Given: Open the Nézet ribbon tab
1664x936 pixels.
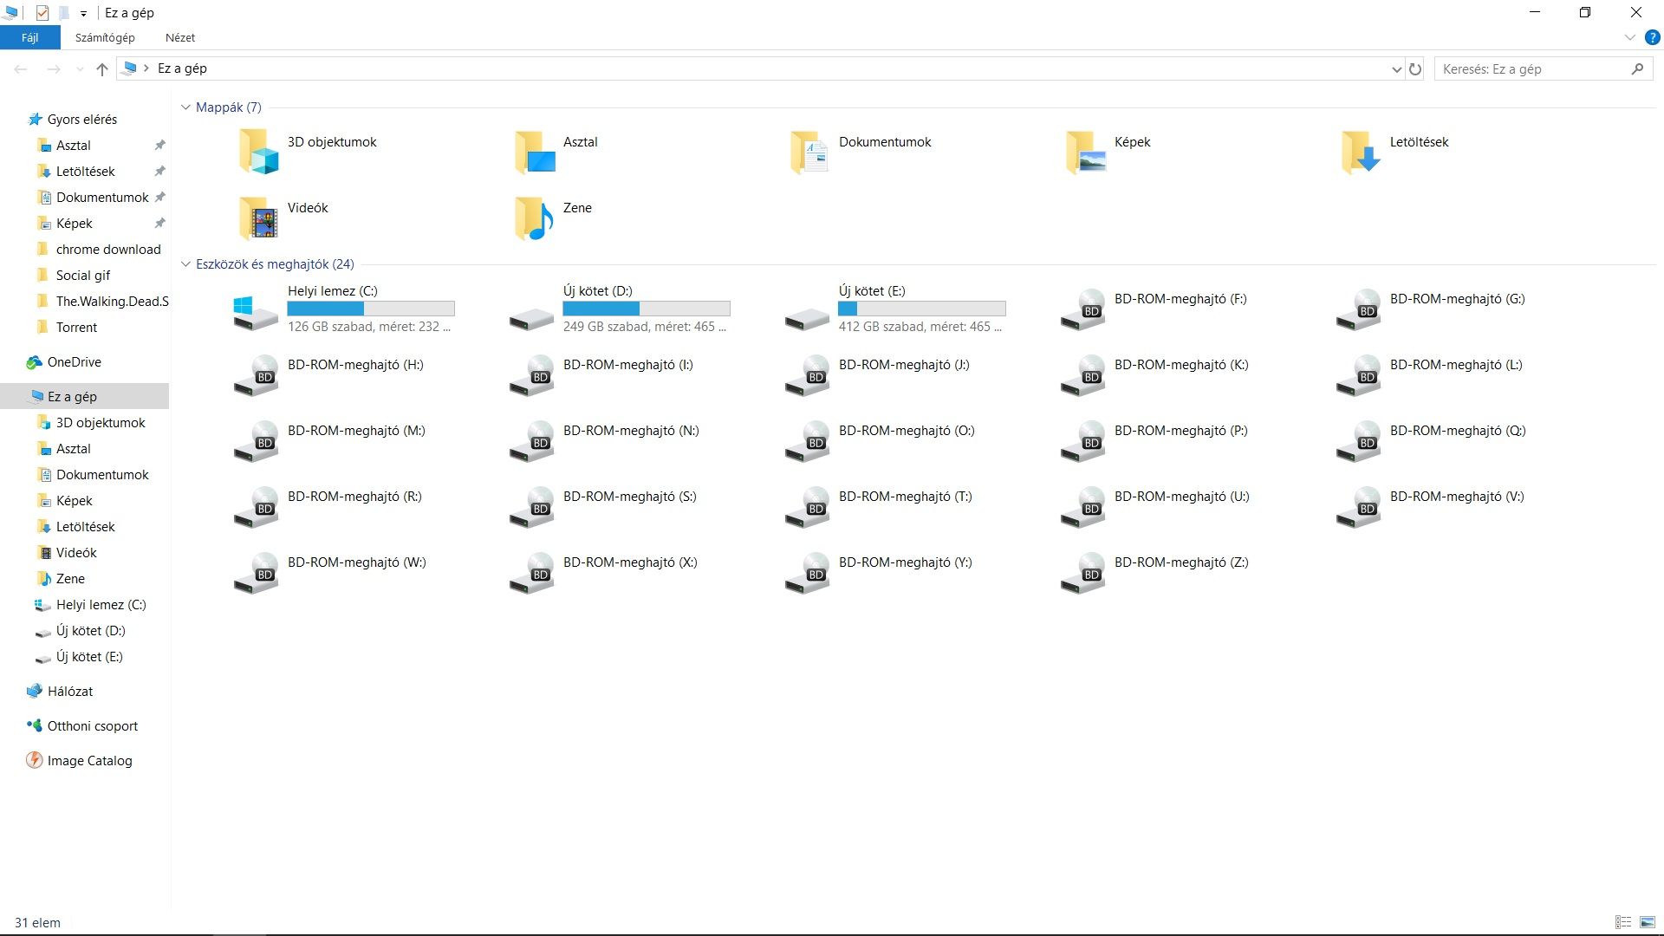Looking at the screenshot, I should click(180, 37).
